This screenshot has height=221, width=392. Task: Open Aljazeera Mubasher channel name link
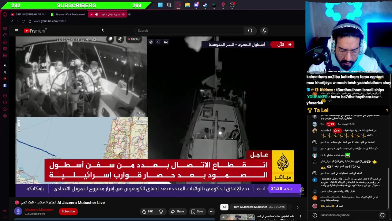39,210
